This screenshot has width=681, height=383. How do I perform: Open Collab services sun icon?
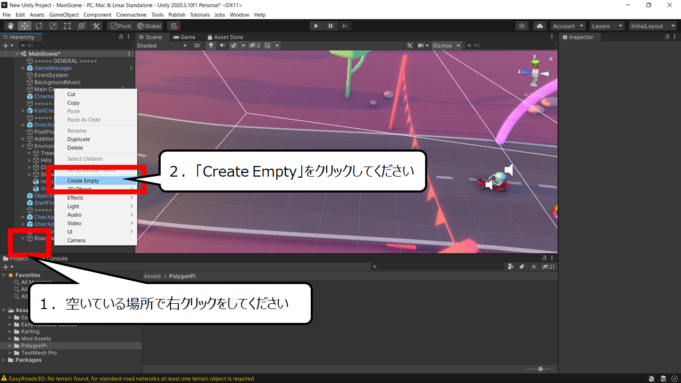click(522, 26)
